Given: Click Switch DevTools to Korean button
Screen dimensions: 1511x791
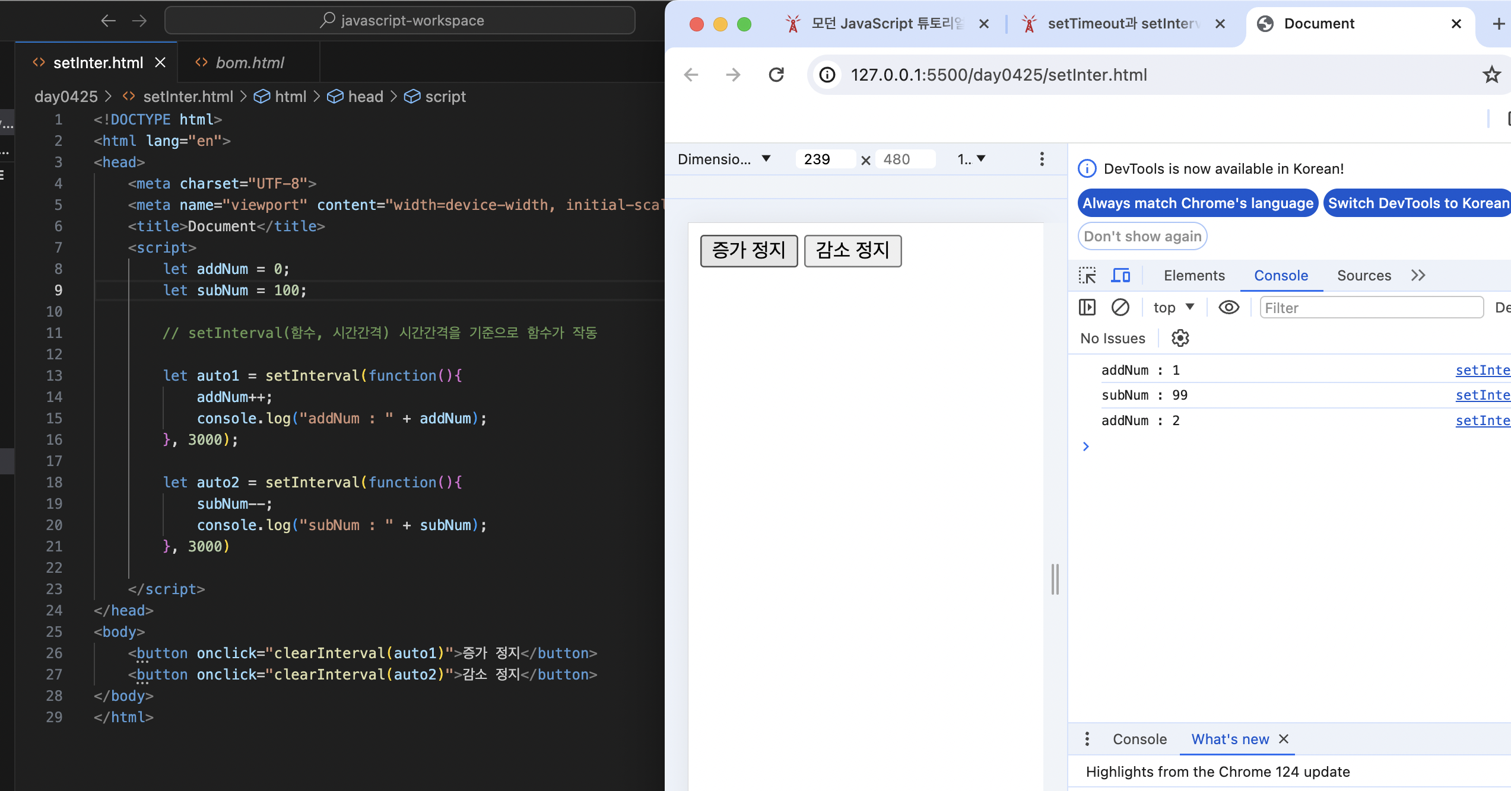Looking at the screenshot, I should [x=1417, y=203].
